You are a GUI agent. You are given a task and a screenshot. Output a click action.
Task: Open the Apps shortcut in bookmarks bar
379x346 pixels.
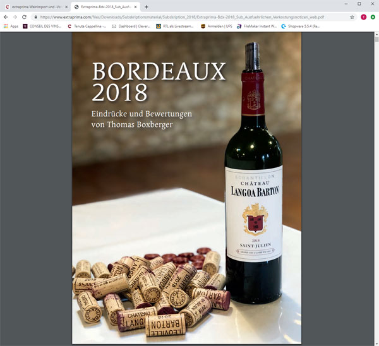[11, 26]
